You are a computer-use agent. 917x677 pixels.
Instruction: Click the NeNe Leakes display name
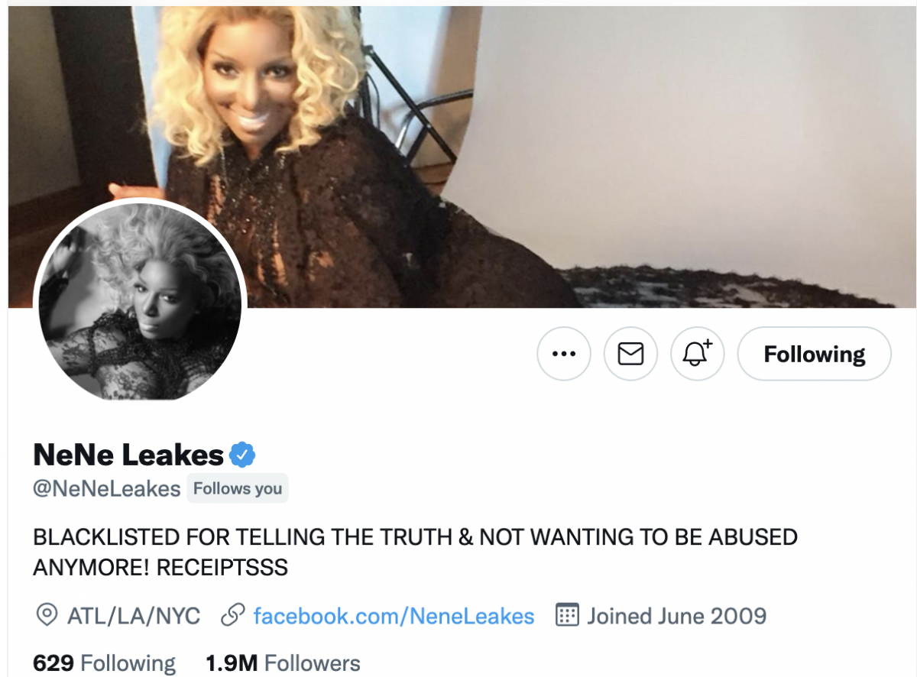[x=128, y=455]
